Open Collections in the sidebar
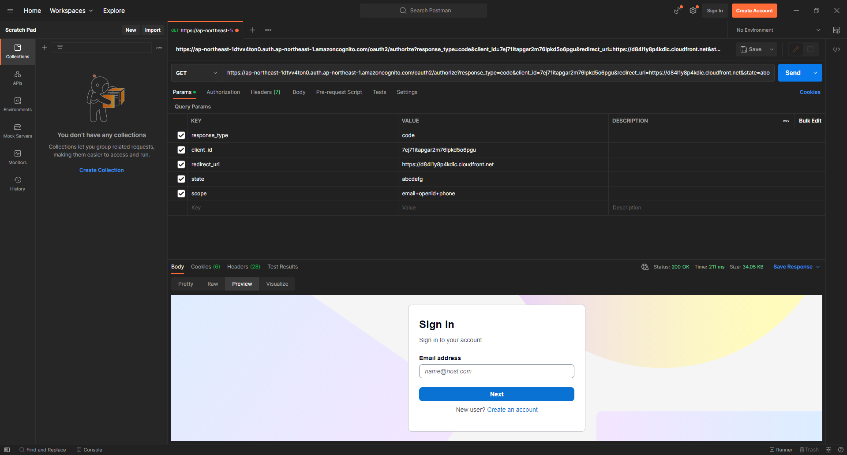This screenshot has width=847, height=455. pos(18,52)
